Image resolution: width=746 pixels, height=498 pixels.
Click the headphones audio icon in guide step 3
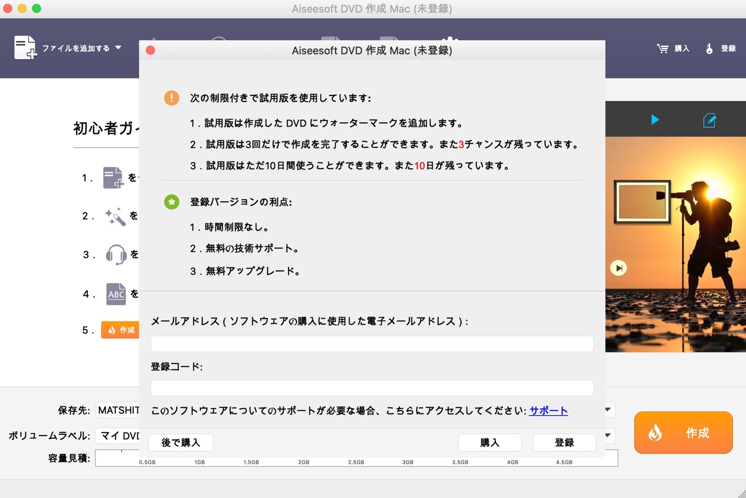[x=116, y=255]
